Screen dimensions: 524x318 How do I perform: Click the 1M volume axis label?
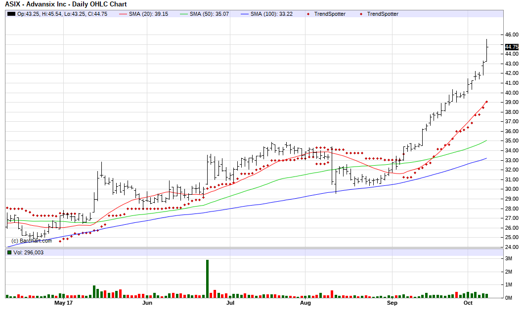click(509, 284)
